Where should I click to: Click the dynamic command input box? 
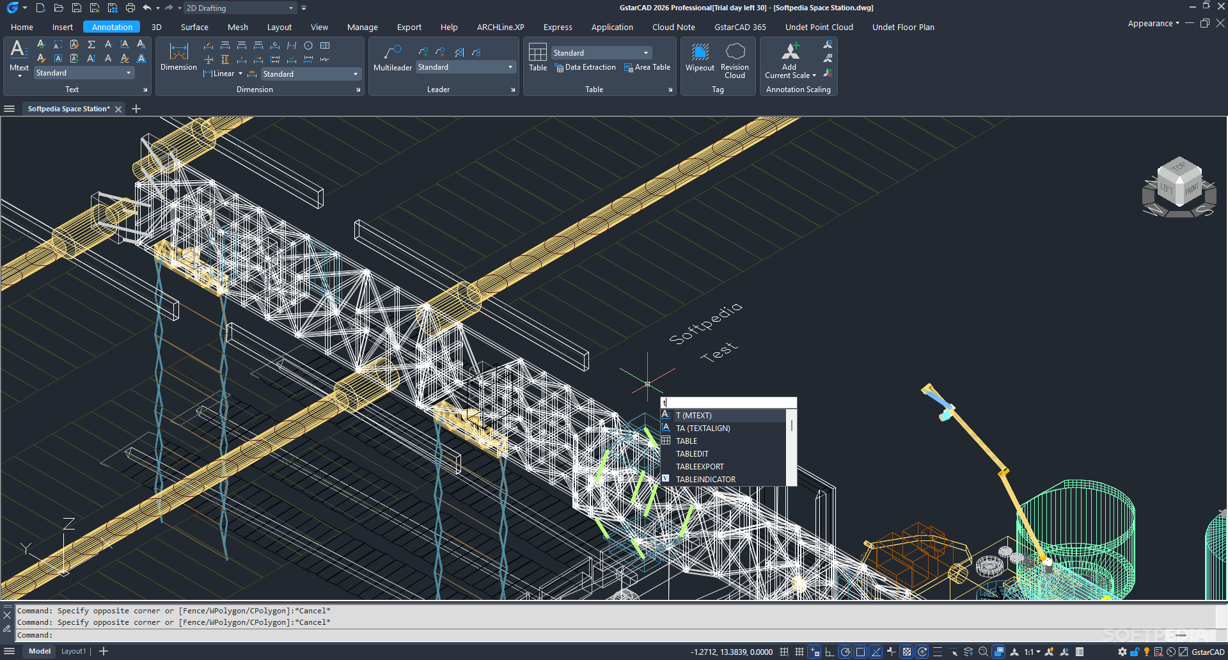click(728, 403)
